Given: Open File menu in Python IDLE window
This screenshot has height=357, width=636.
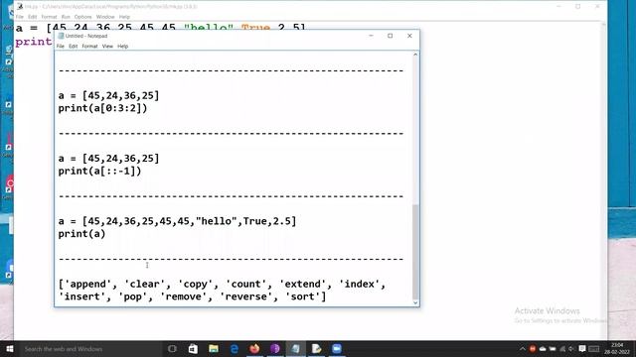Looking at the screenshot, I should pos(20,17).
